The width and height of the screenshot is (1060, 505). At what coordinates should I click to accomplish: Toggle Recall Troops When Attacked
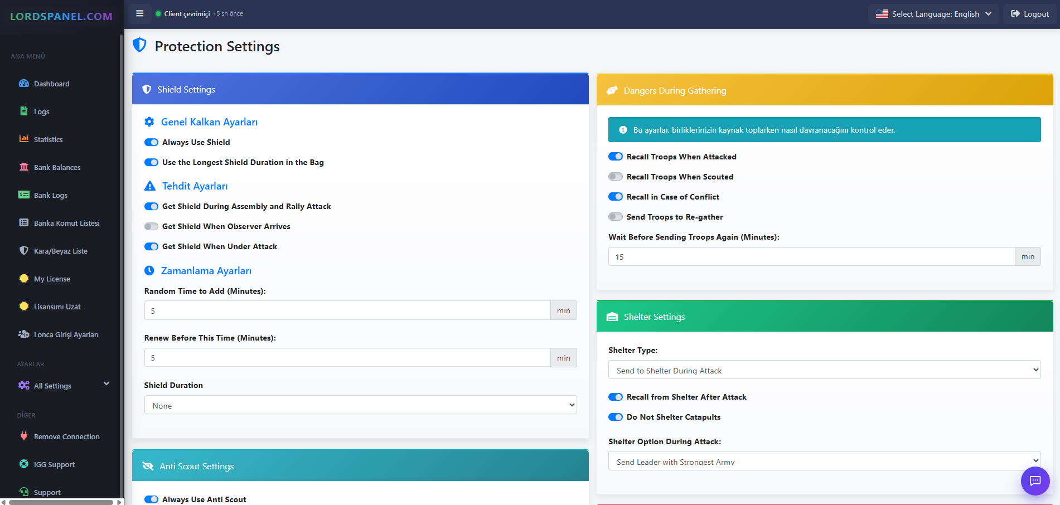click(x=616, y=157)
